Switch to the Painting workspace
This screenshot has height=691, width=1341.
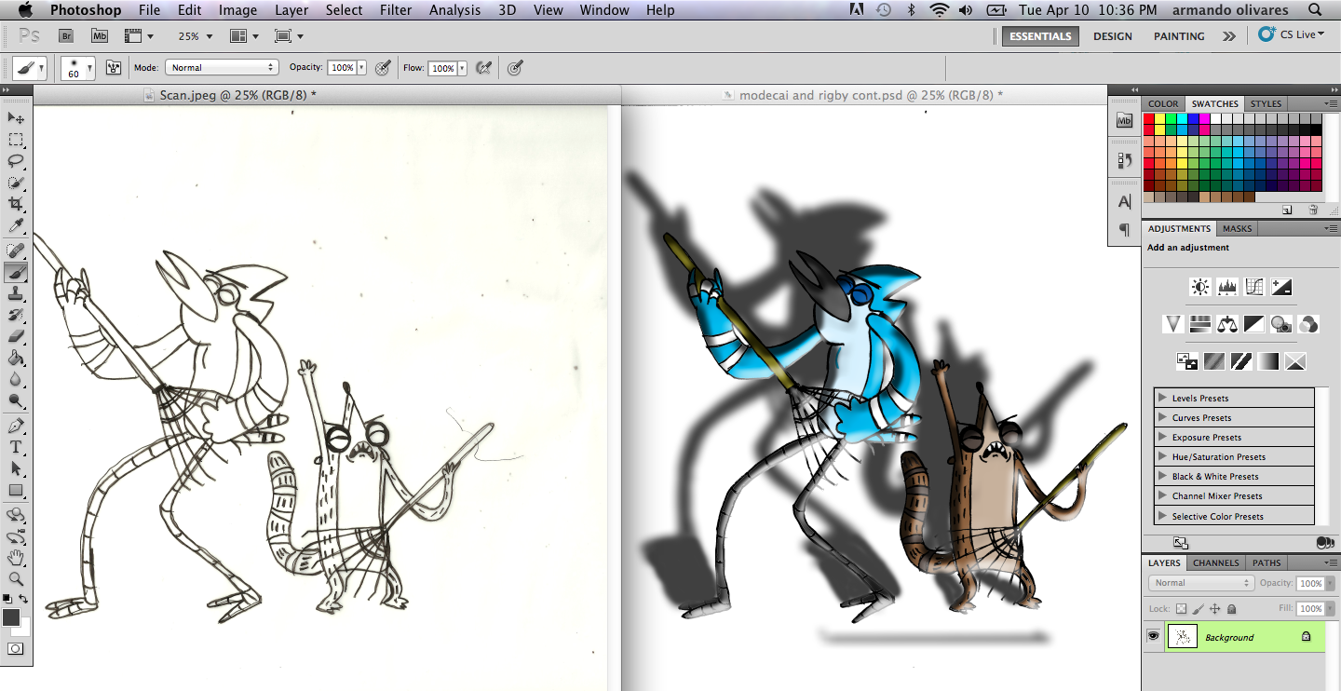tap(1179, 36)
